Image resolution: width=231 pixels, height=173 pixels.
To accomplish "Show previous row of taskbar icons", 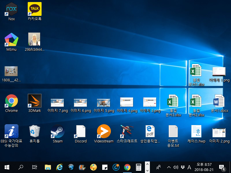I will (x=148, y=164).
